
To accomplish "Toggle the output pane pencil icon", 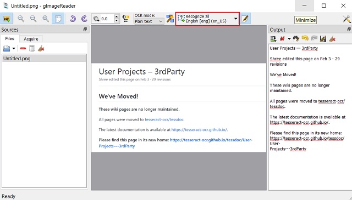I will point(245,19).
